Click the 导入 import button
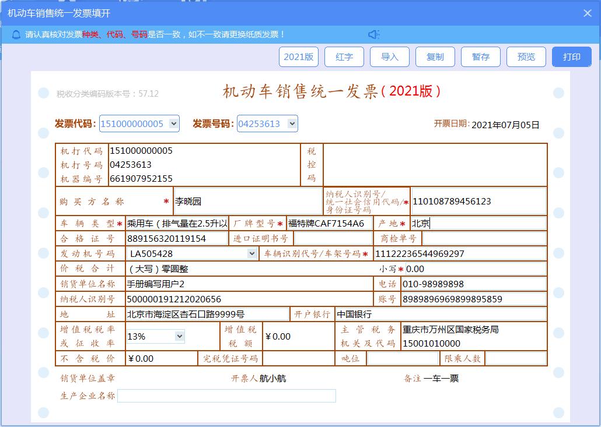601x427 pixels. click(389, 57)
